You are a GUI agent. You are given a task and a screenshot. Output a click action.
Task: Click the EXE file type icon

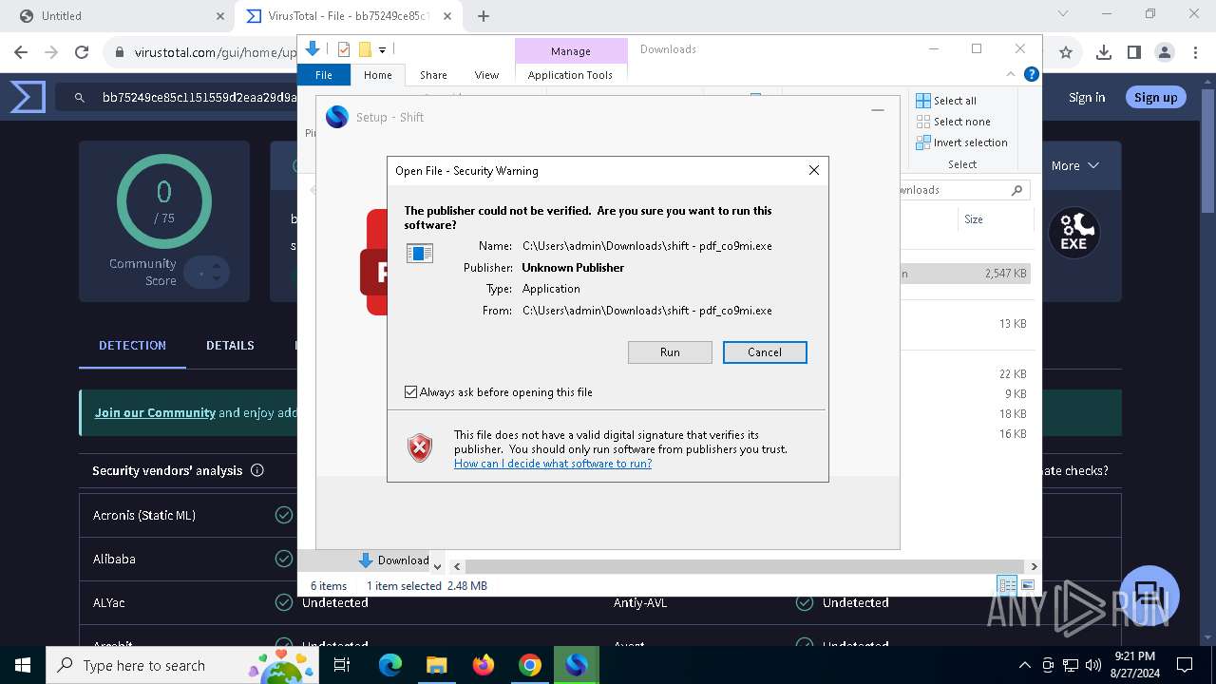click(1073, 232)
